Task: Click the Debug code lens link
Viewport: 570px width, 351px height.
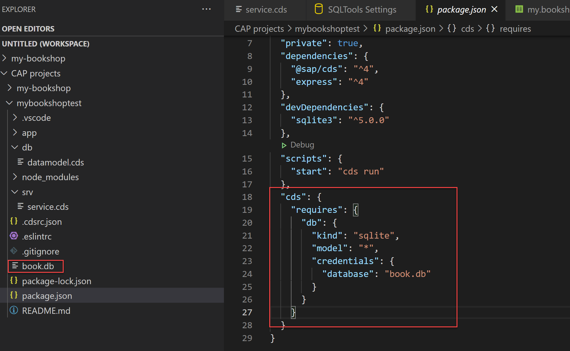Action: tap(302, 145)
